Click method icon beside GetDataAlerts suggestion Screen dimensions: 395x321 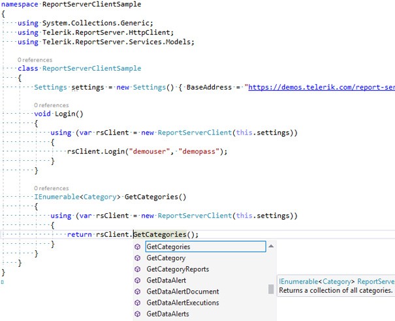(x=138, y=314)
